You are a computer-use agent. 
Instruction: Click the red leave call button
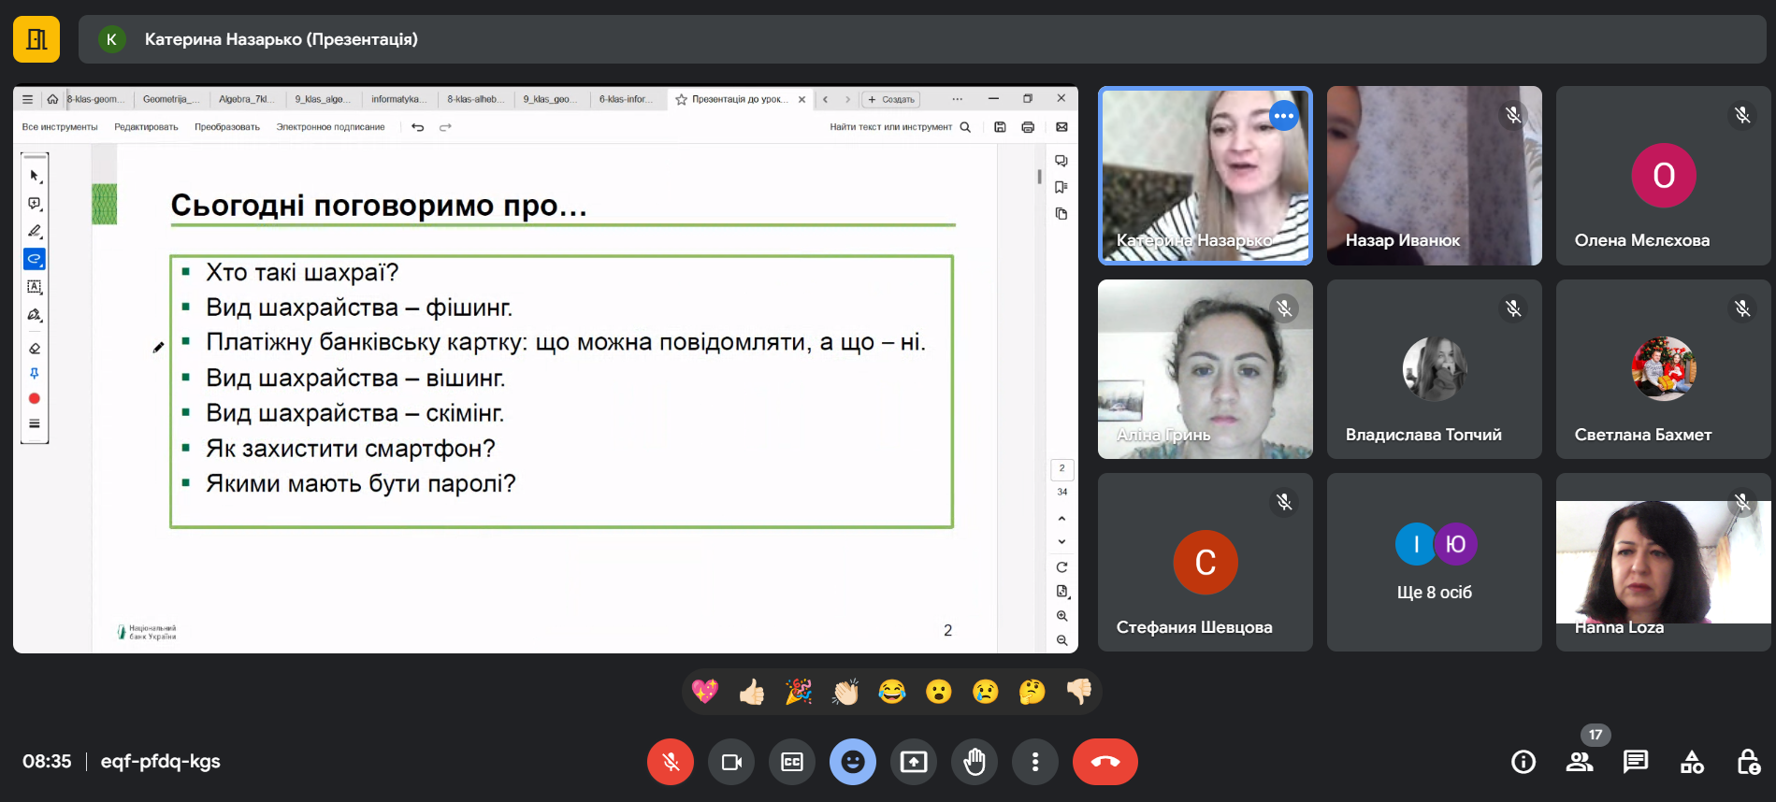click(x=1105, y=762)
